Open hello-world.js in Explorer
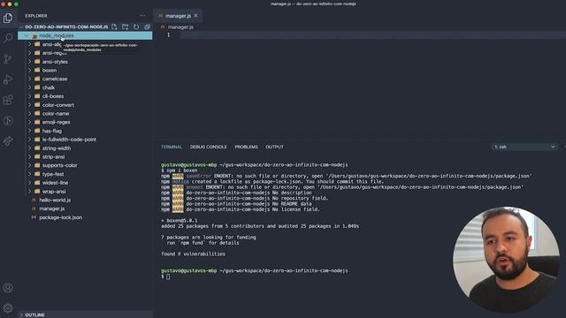This screenshot has width=566, height=318. point(85,201)
